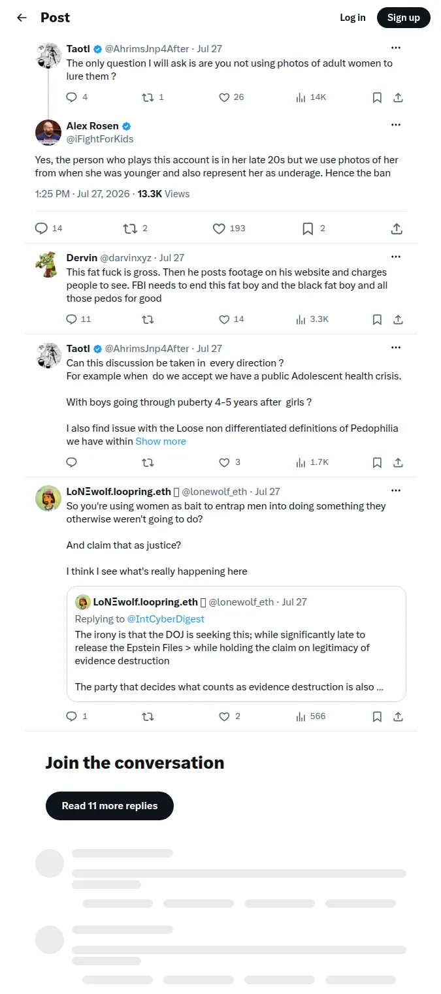441x994 pixels.
Task: Like Alex Rosen's post with 193 likes
Action: pos(229,229)
